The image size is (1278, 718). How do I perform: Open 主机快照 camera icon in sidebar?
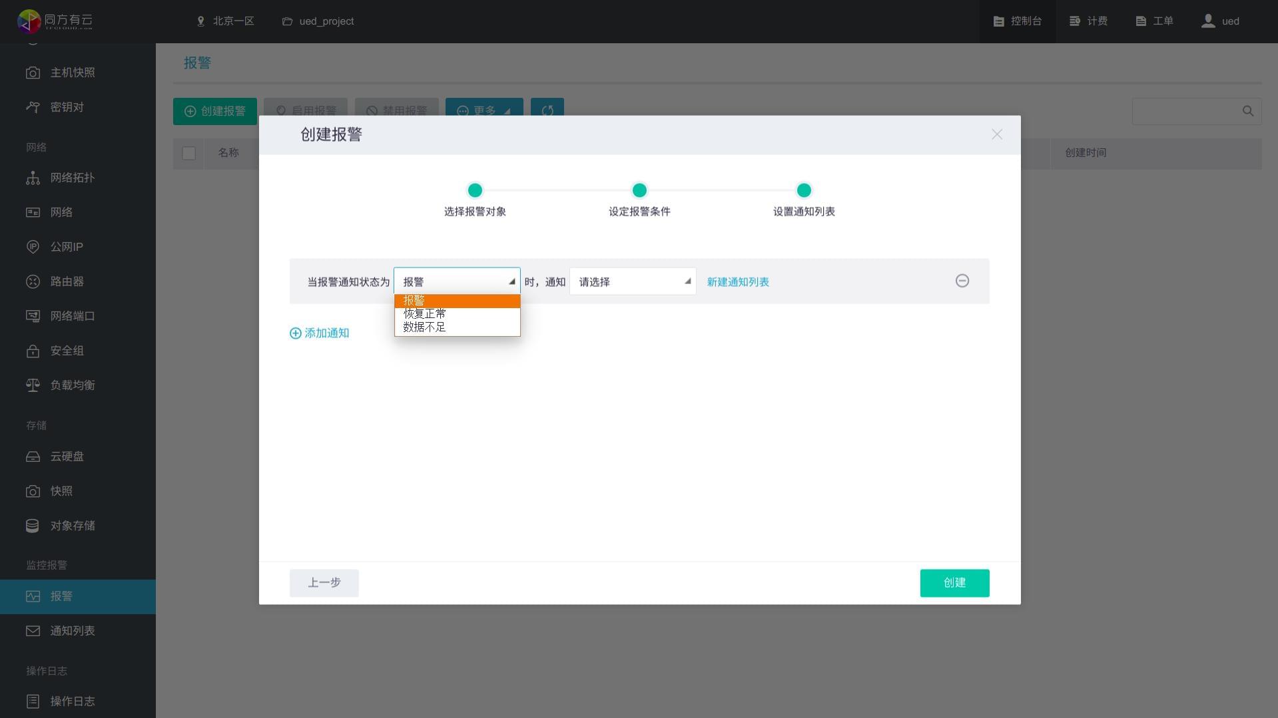click(33, 73)
